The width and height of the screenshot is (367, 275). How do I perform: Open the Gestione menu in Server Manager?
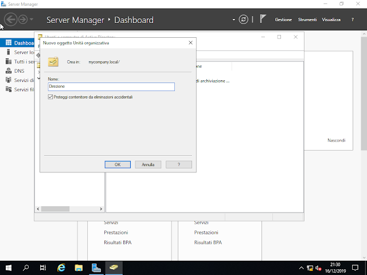coord(283,19)
